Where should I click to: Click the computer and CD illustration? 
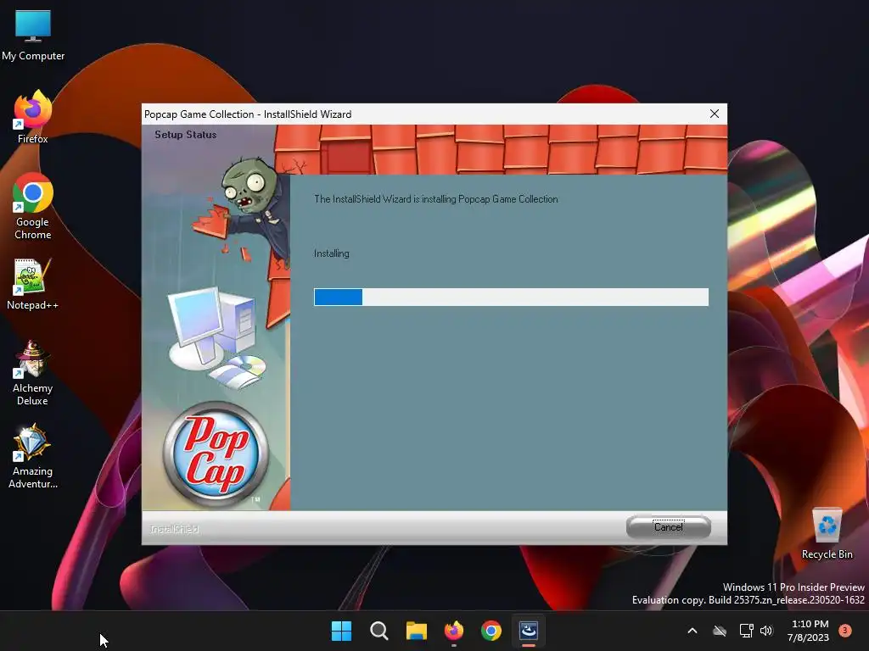tap(217, 337)
